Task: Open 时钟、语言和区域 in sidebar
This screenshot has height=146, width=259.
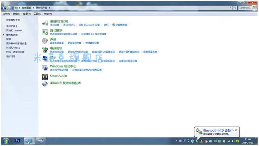Action: coord(15,52)
